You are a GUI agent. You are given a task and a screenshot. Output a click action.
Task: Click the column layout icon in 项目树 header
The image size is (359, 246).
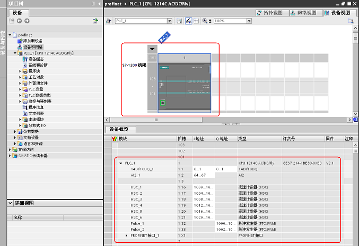[x=93, y=4]
